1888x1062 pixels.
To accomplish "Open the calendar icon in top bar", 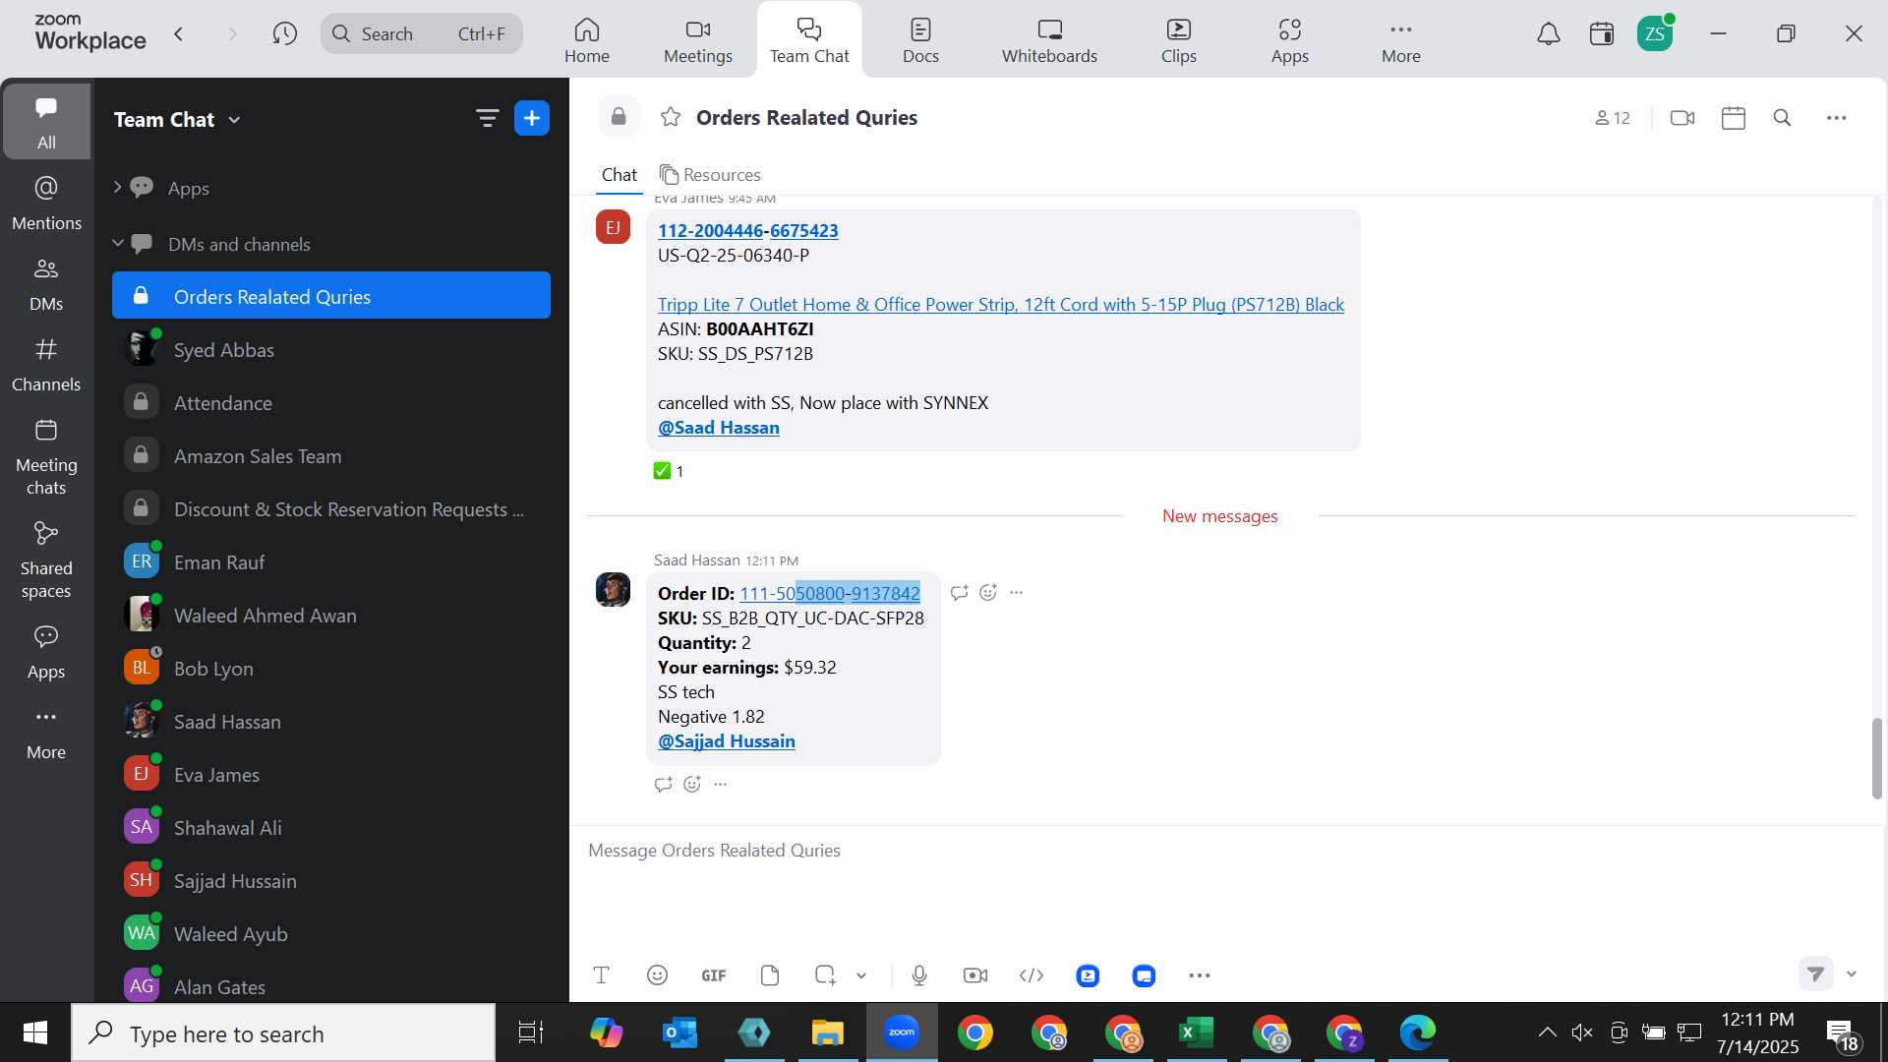I will (1602, 34).
